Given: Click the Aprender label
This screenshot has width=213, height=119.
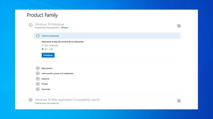Looking at the screenshot, I should [46, 89].
